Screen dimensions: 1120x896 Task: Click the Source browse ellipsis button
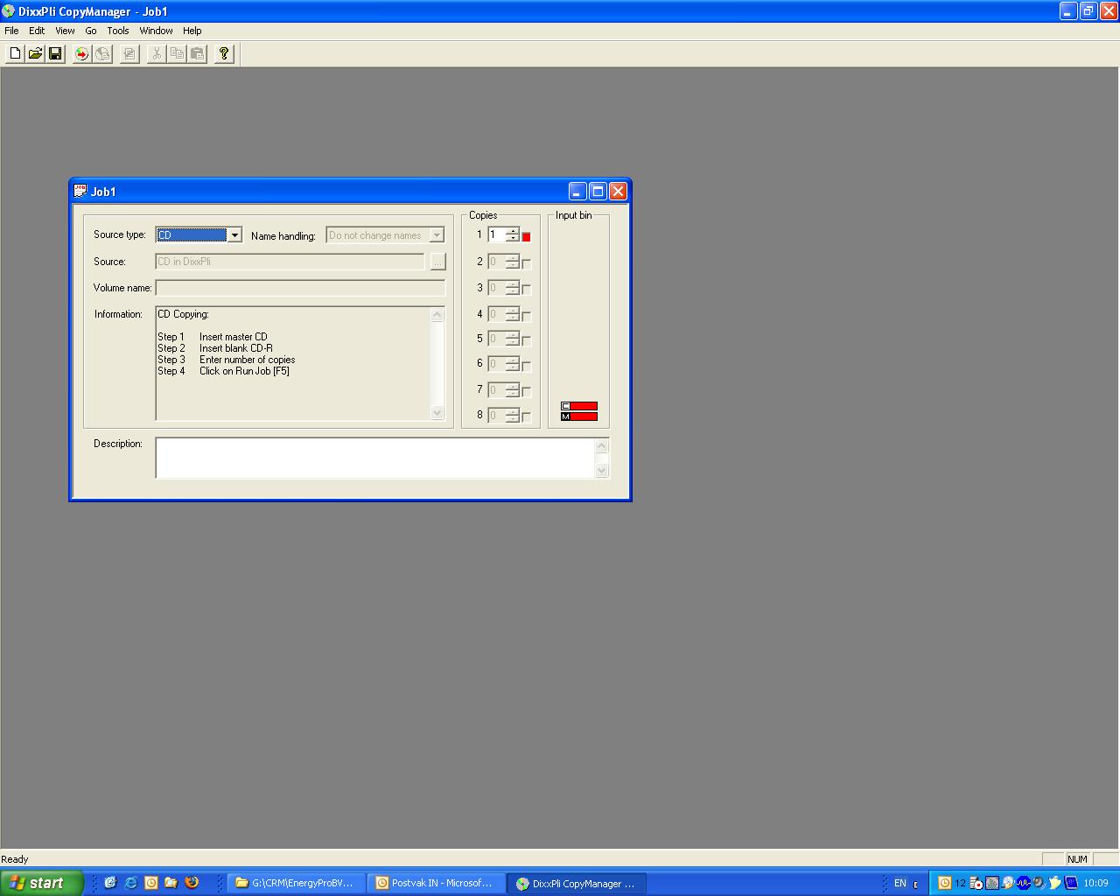click(437, 262)
